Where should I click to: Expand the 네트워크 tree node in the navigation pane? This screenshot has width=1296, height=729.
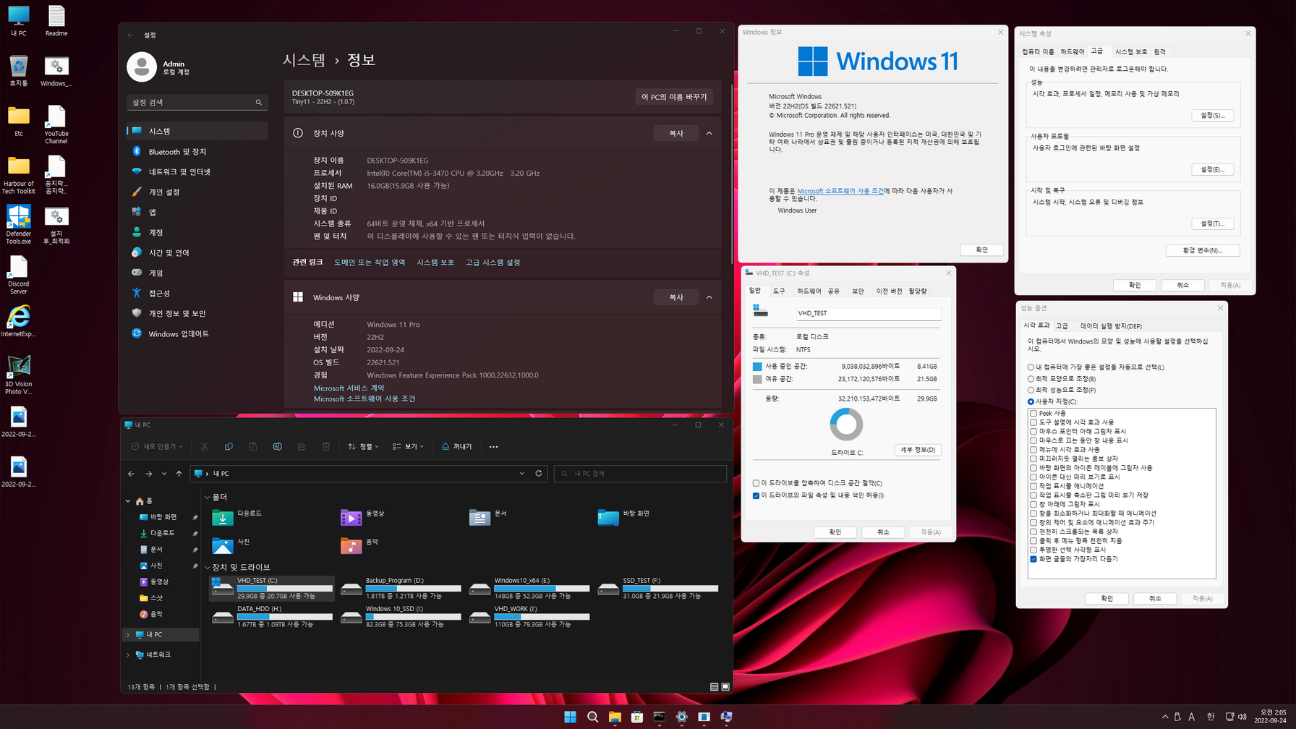129,655
